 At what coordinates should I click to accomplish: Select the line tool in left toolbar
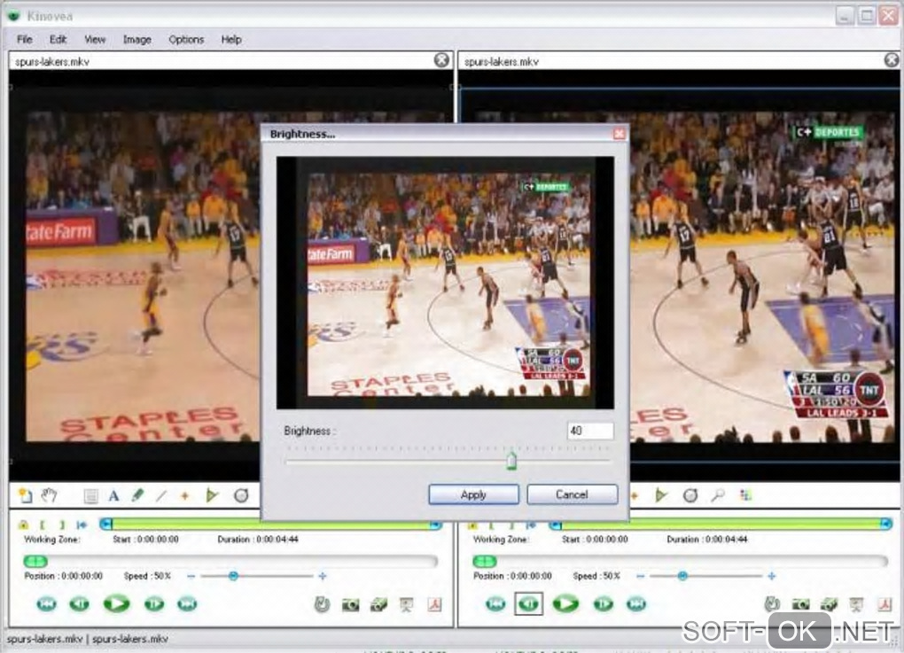click(x=160, y=495)
